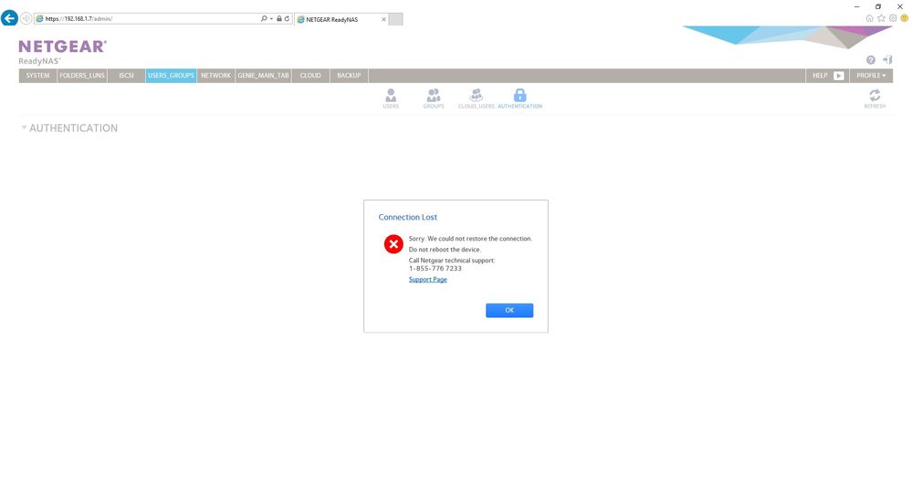Click the NETGEAR ReadyNAS browser tab title
The width and height of the screenshot is (912, 493).
click(332, 19)
